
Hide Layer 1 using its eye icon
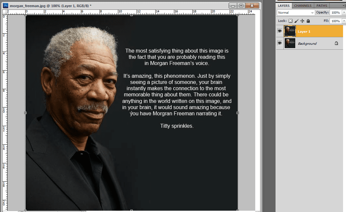click(279, 31)
